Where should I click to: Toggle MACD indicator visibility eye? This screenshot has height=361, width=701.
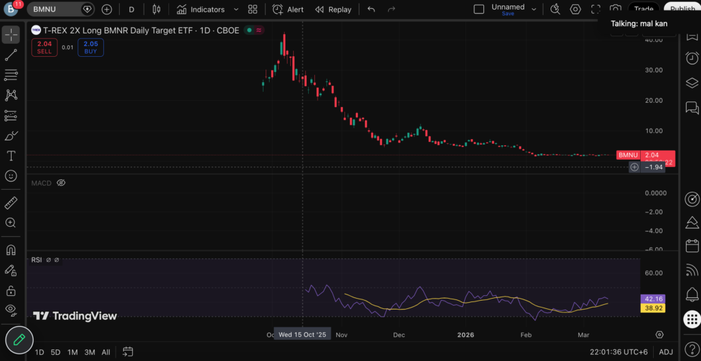[61, 183]
